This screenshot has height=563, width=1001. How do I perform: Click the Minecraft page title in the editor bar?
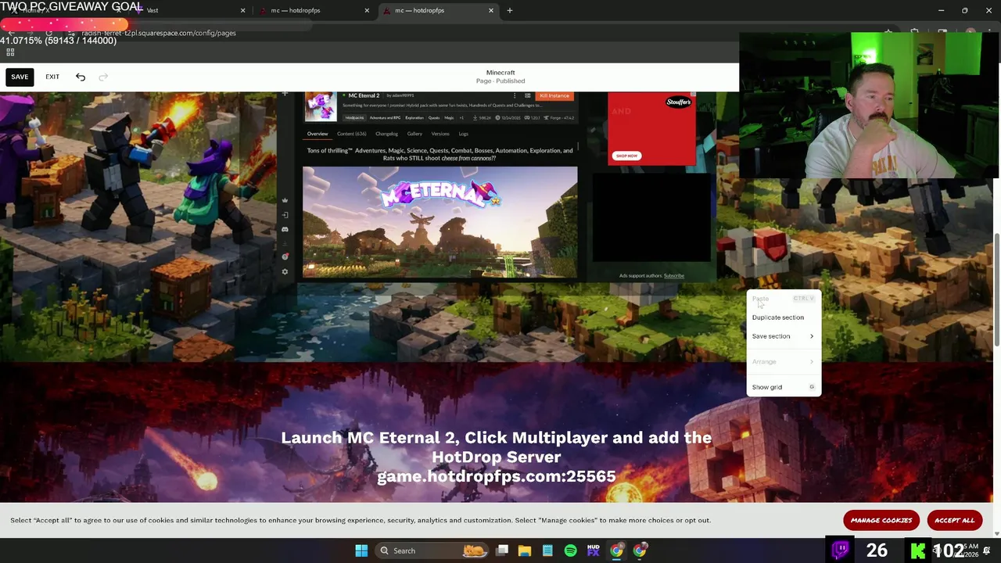click(x=500, y=73)
